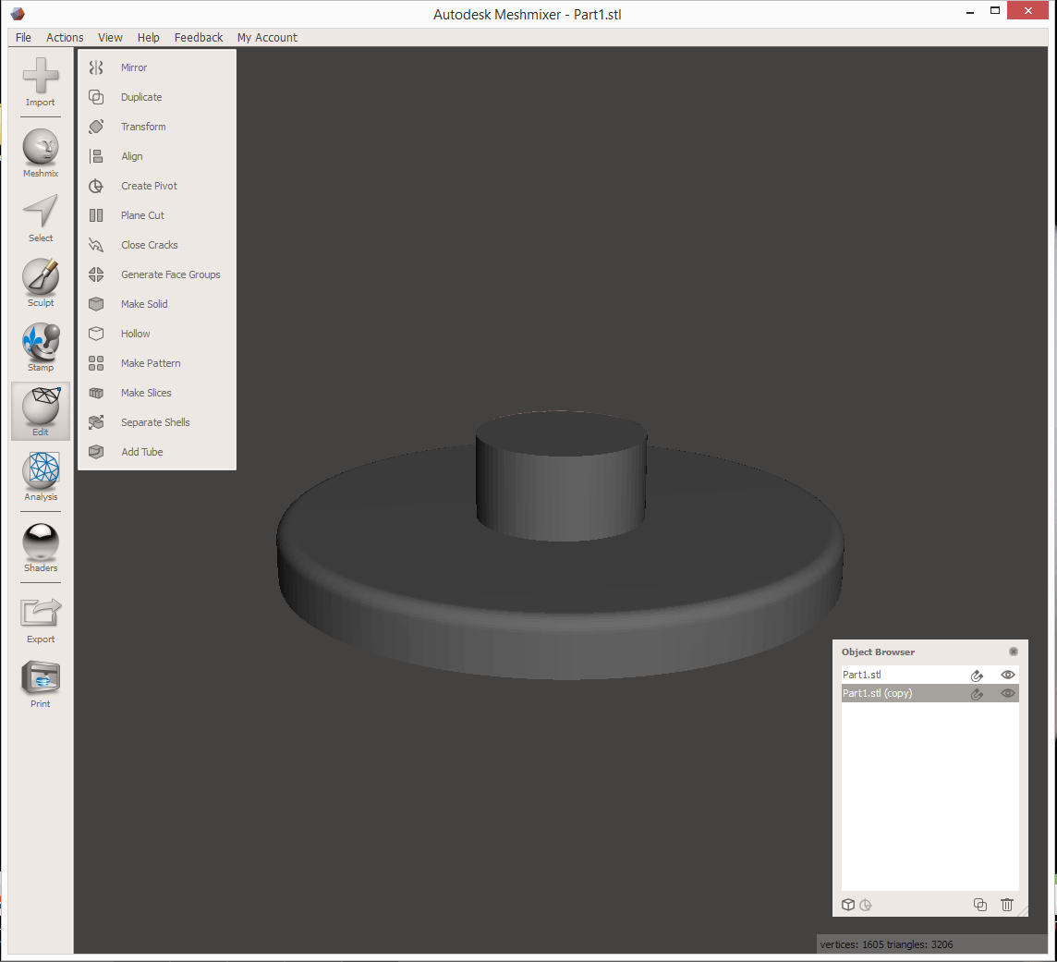1057x962 pixels.
Task: Click the vertices and triangles status text
Action: [886, 944]
